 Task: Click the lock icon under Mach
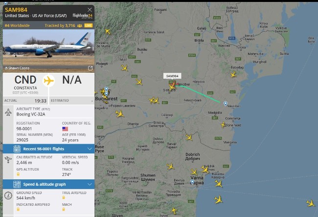click(x=64, y=209)
